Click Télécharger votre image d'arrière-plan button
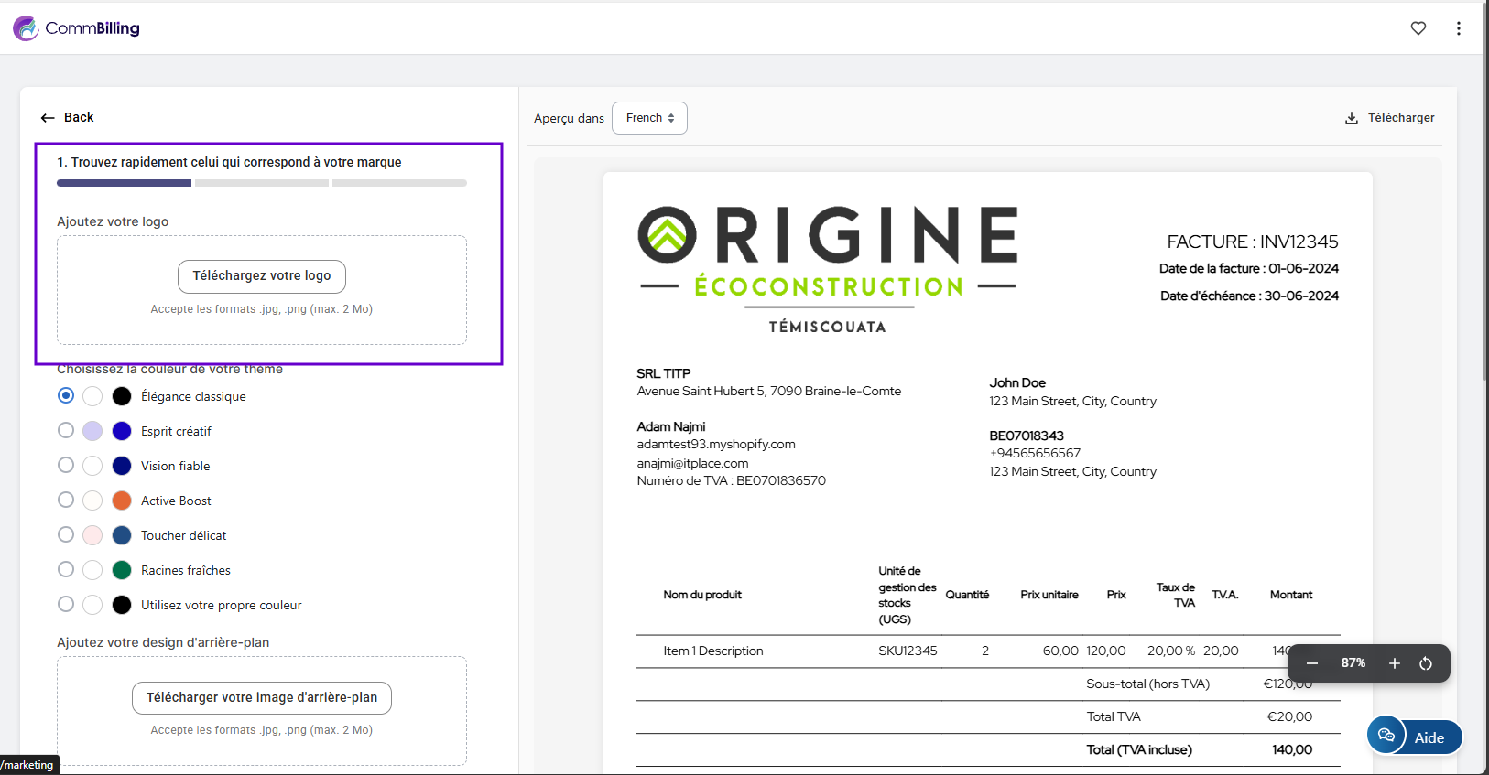 (261, 698)
